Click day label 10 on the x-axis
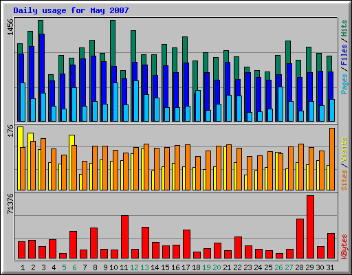 click(x=113, y=267)
